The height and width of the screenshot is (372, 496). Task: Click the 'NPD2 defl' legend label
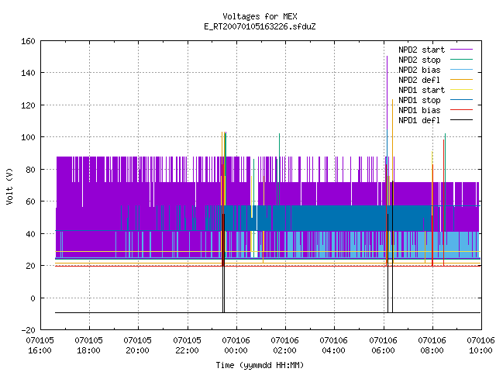[x=419, y=80]
